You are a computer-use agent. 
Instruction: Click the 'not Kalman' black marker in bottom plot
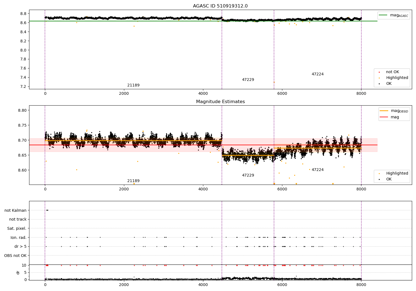coord(47,210)
